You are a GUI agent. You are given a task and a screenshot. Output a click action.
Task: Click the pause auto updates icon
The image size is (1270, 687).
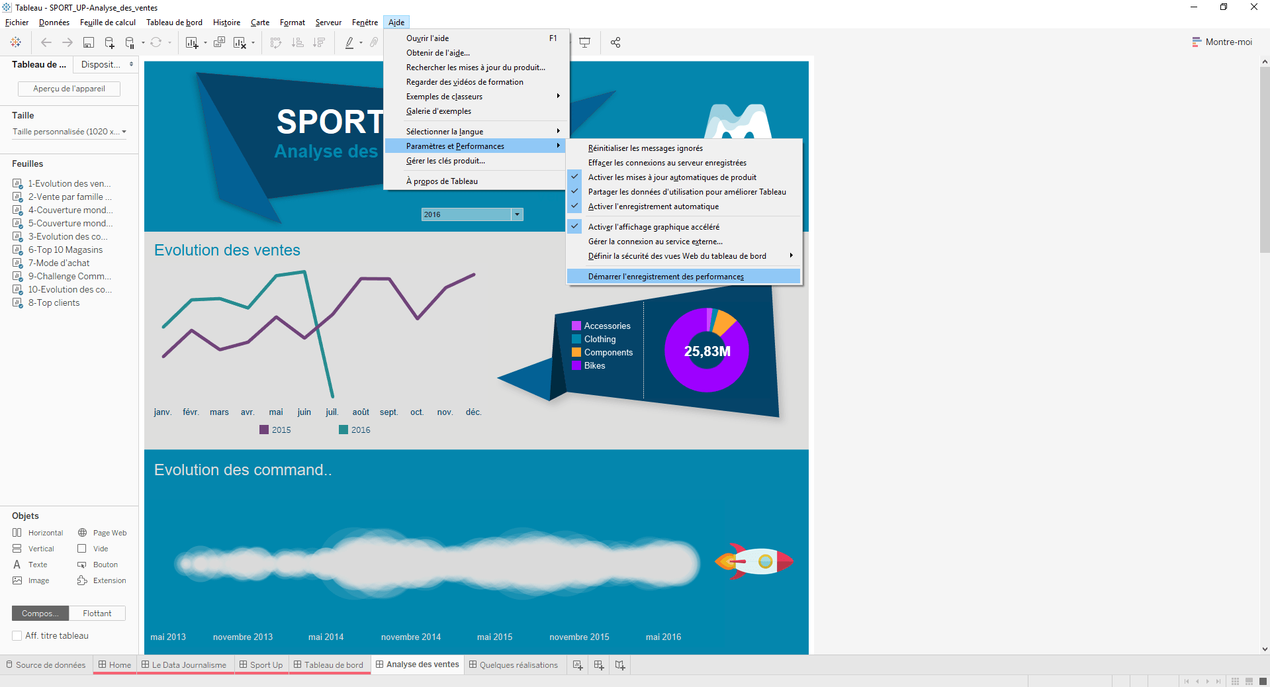point(130,42)
